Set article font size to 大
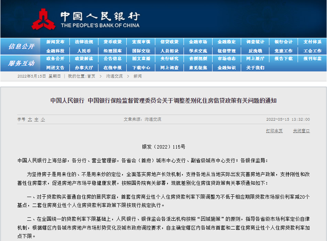The height and width of the screenshot is (241, 327). [30, 120]
